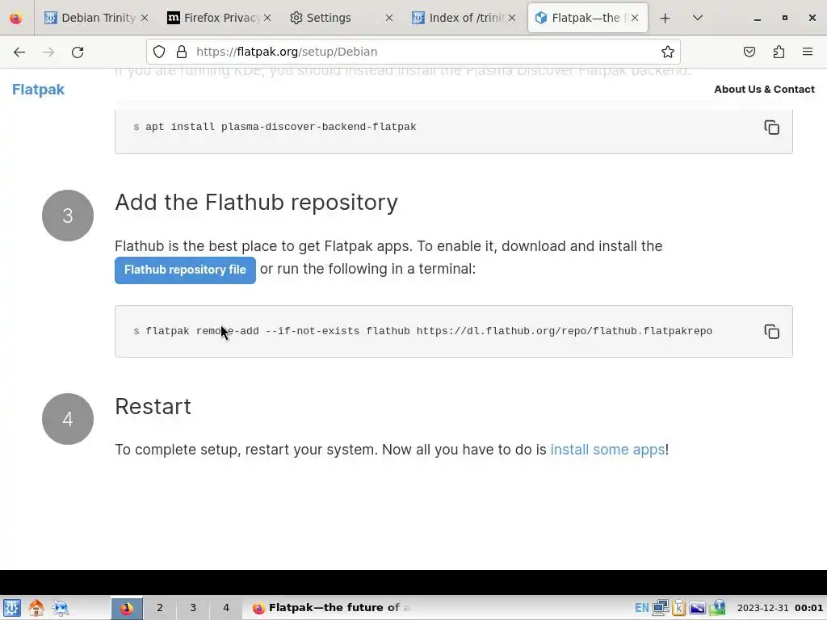The width and height of the screenshot is (827, 620).
Task: Switch to virtual desktop 3
Action: tap(193, 608)
